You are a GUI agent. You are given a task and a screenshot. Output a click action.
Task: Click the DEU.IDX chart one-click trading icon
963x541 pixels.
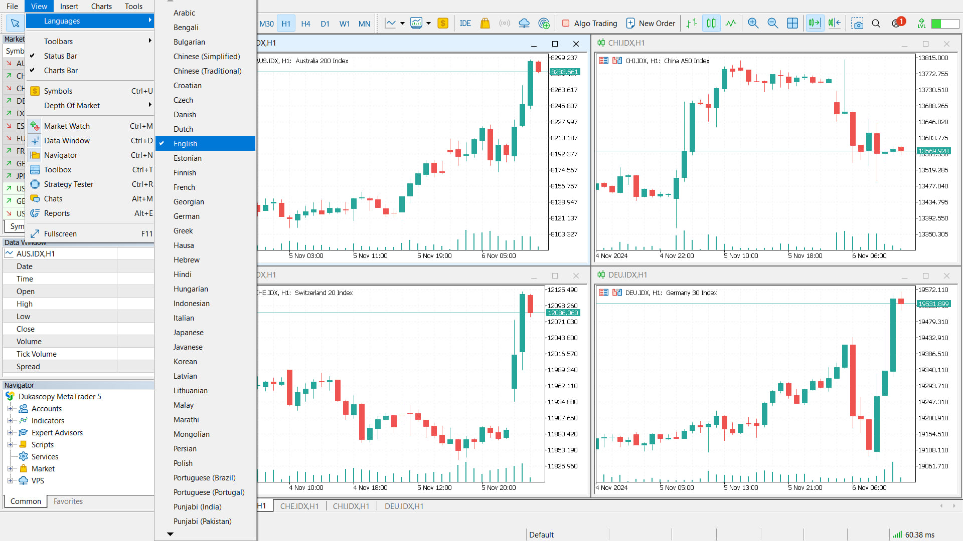tap(617, 293)
